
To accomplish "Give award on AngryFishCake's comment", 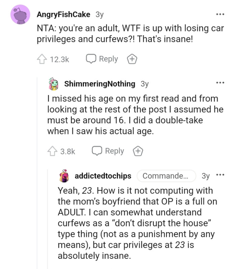I will pyautogui.click(x=132, y=59).
